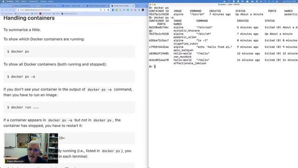
Task: Reload the page in the browser
Action: pyautogui.click(x=10, y=10)
